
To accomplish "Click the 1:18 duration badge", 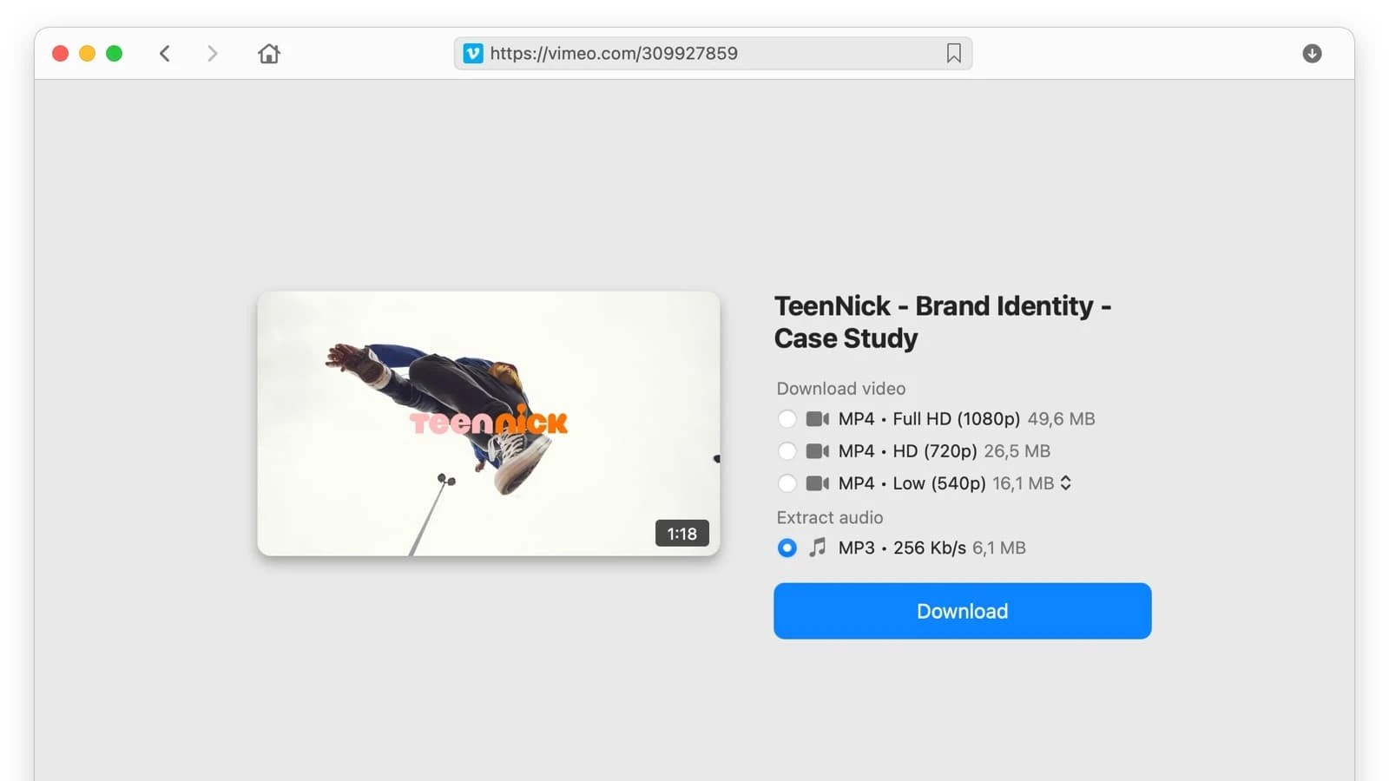I will [x=681, y=534].
